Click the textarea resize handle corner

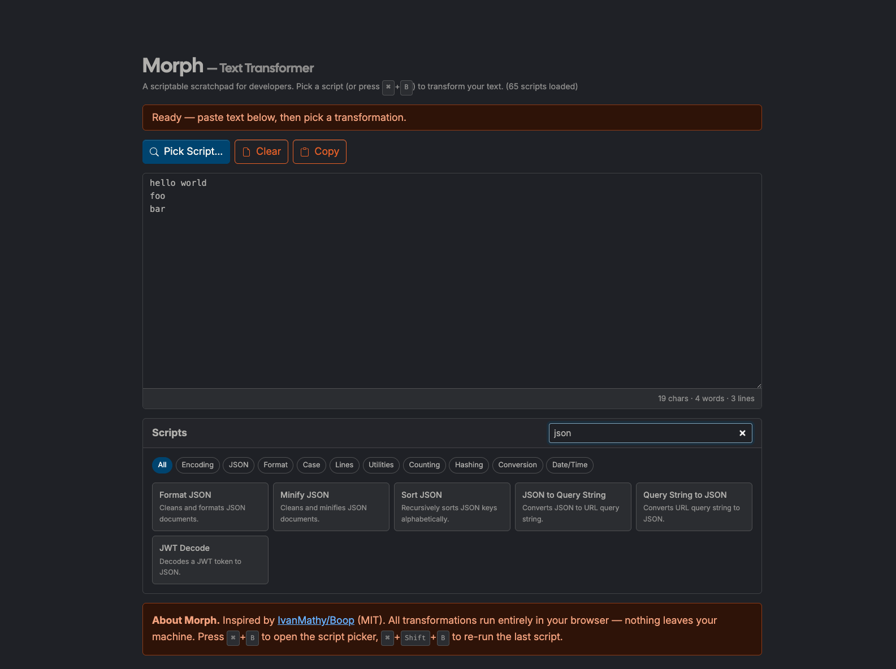point(759,385)
